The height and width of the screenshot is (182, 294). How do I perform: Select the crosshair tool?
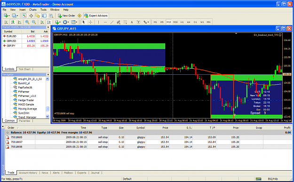91,22
